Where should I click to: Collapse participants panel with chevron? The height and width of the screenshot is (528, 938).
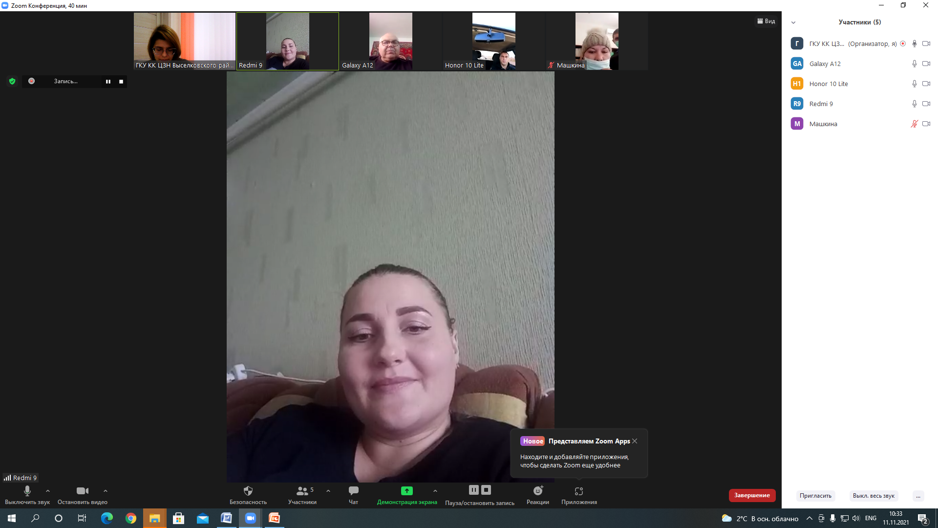[793, 22]
